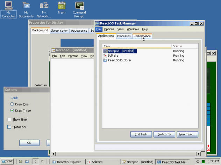Expand hidden system tray icons
This screenshot has height=165, width=221.
pos(198,162)
